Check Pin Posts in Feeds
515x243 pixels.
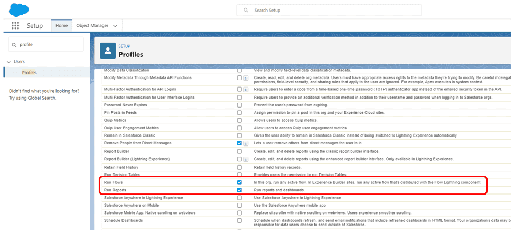pos(239,112)
